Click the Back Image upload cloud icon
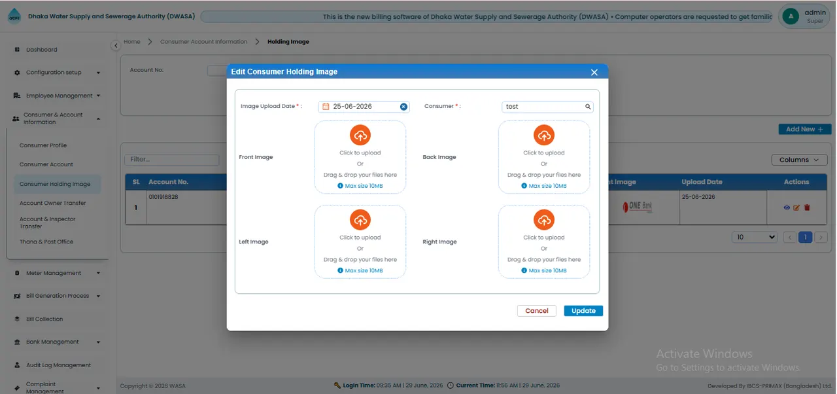 [544, 135]
